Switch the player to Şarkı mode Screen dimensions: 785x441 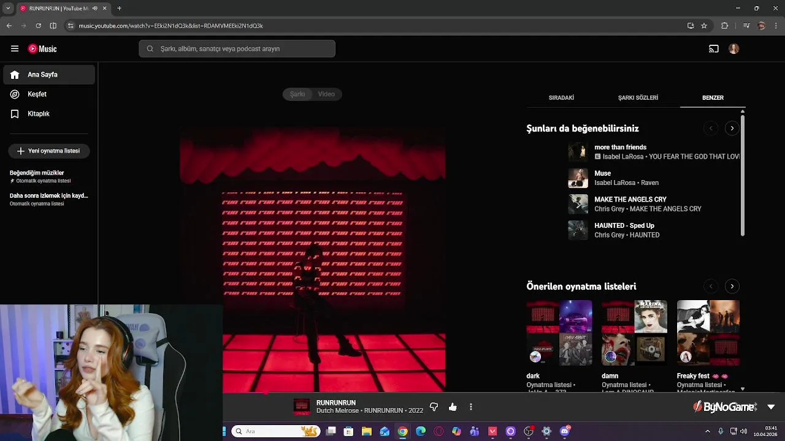297,94
